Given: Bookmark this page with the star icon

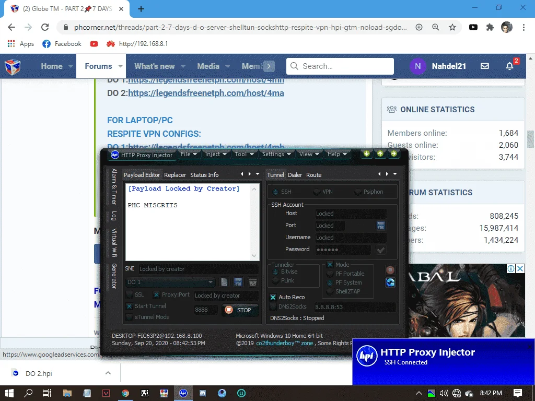Looking at the screenshot, I should pos(452,27).
